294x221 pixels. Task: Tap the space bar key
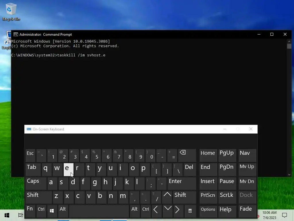[99, 211]
